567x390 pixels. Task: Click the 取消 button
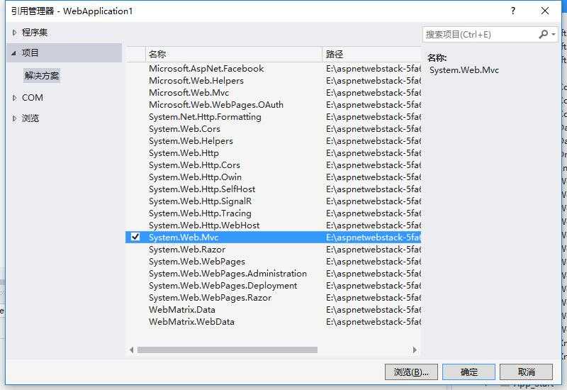pos(527,372)
